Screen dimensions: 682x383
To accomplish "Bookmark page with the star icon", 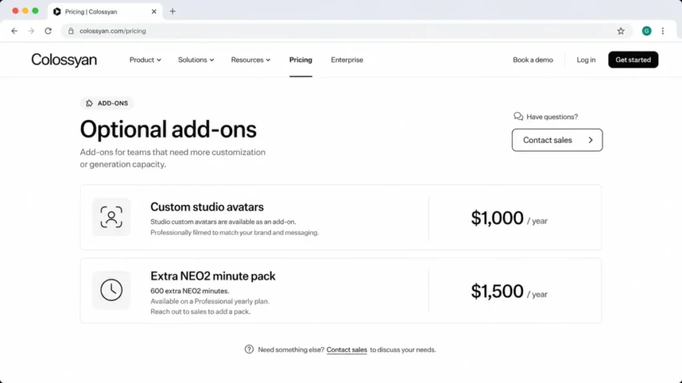I will click(x=621, y=31).
